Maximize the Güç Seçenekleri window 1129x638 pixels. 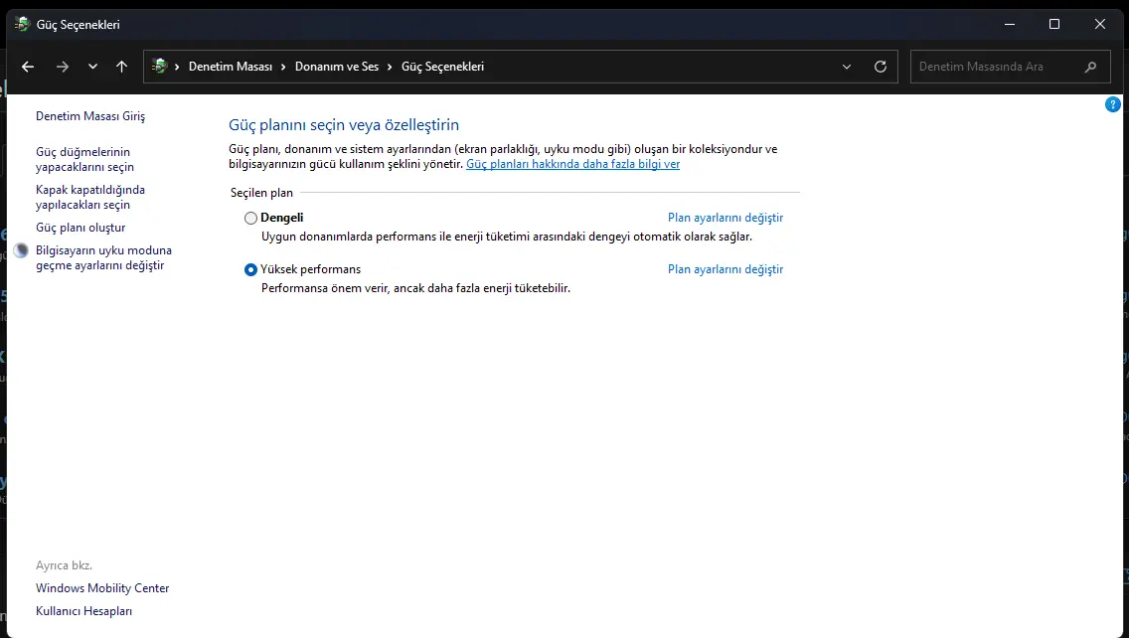coord(1054,24)
